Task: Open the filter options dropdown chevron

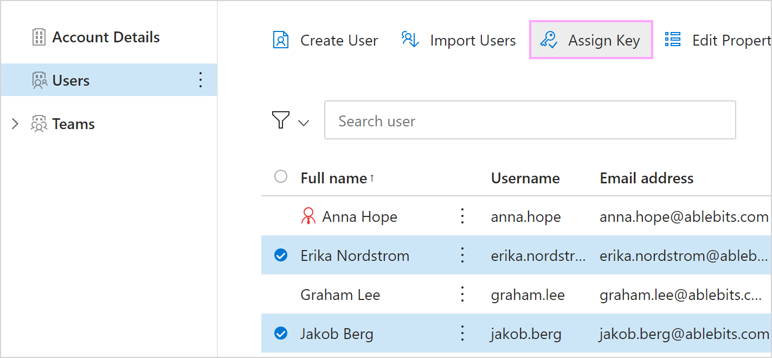Action: coord(304,123)
